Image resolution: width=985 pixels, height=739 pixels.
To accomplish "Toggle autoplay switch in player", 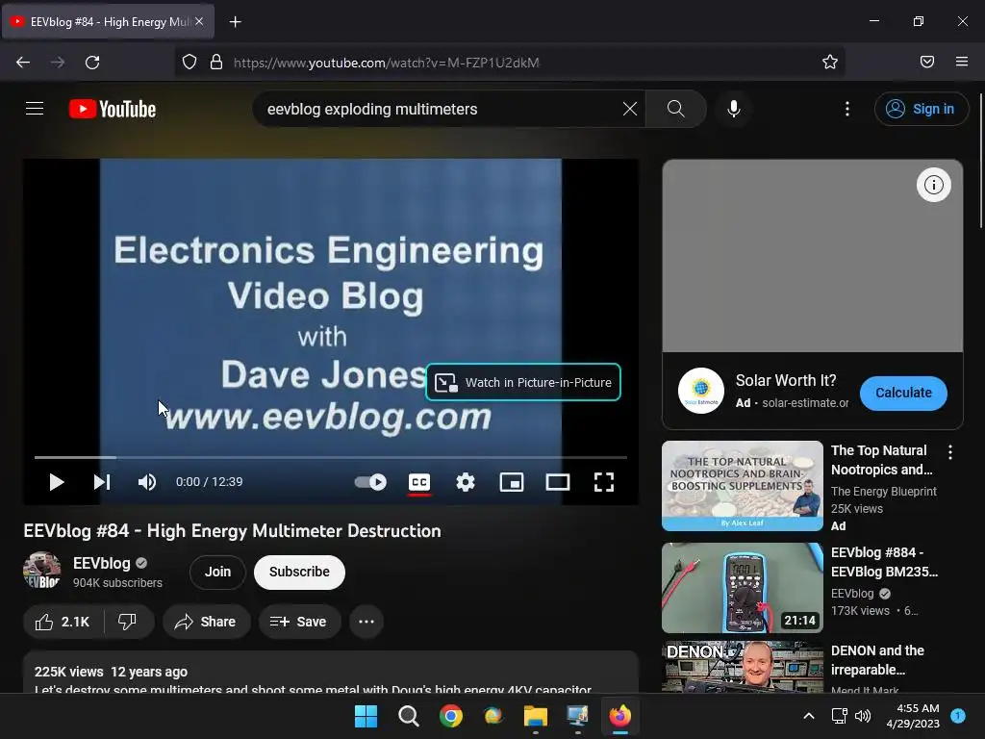I will pos(370,482).
